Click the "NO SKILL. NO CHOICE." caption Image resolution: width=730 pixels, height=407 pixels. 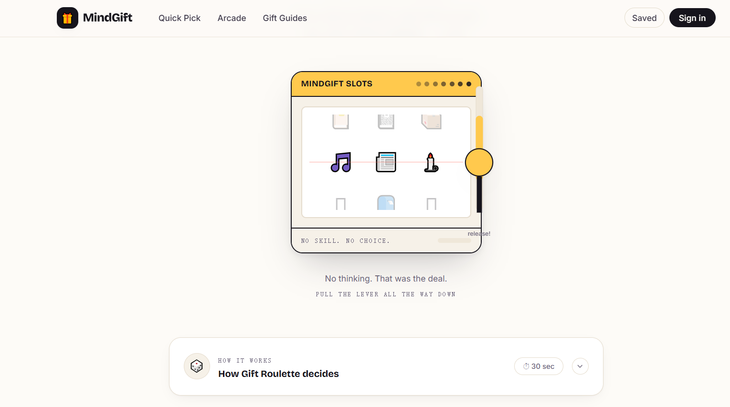[x=346, y=241]
